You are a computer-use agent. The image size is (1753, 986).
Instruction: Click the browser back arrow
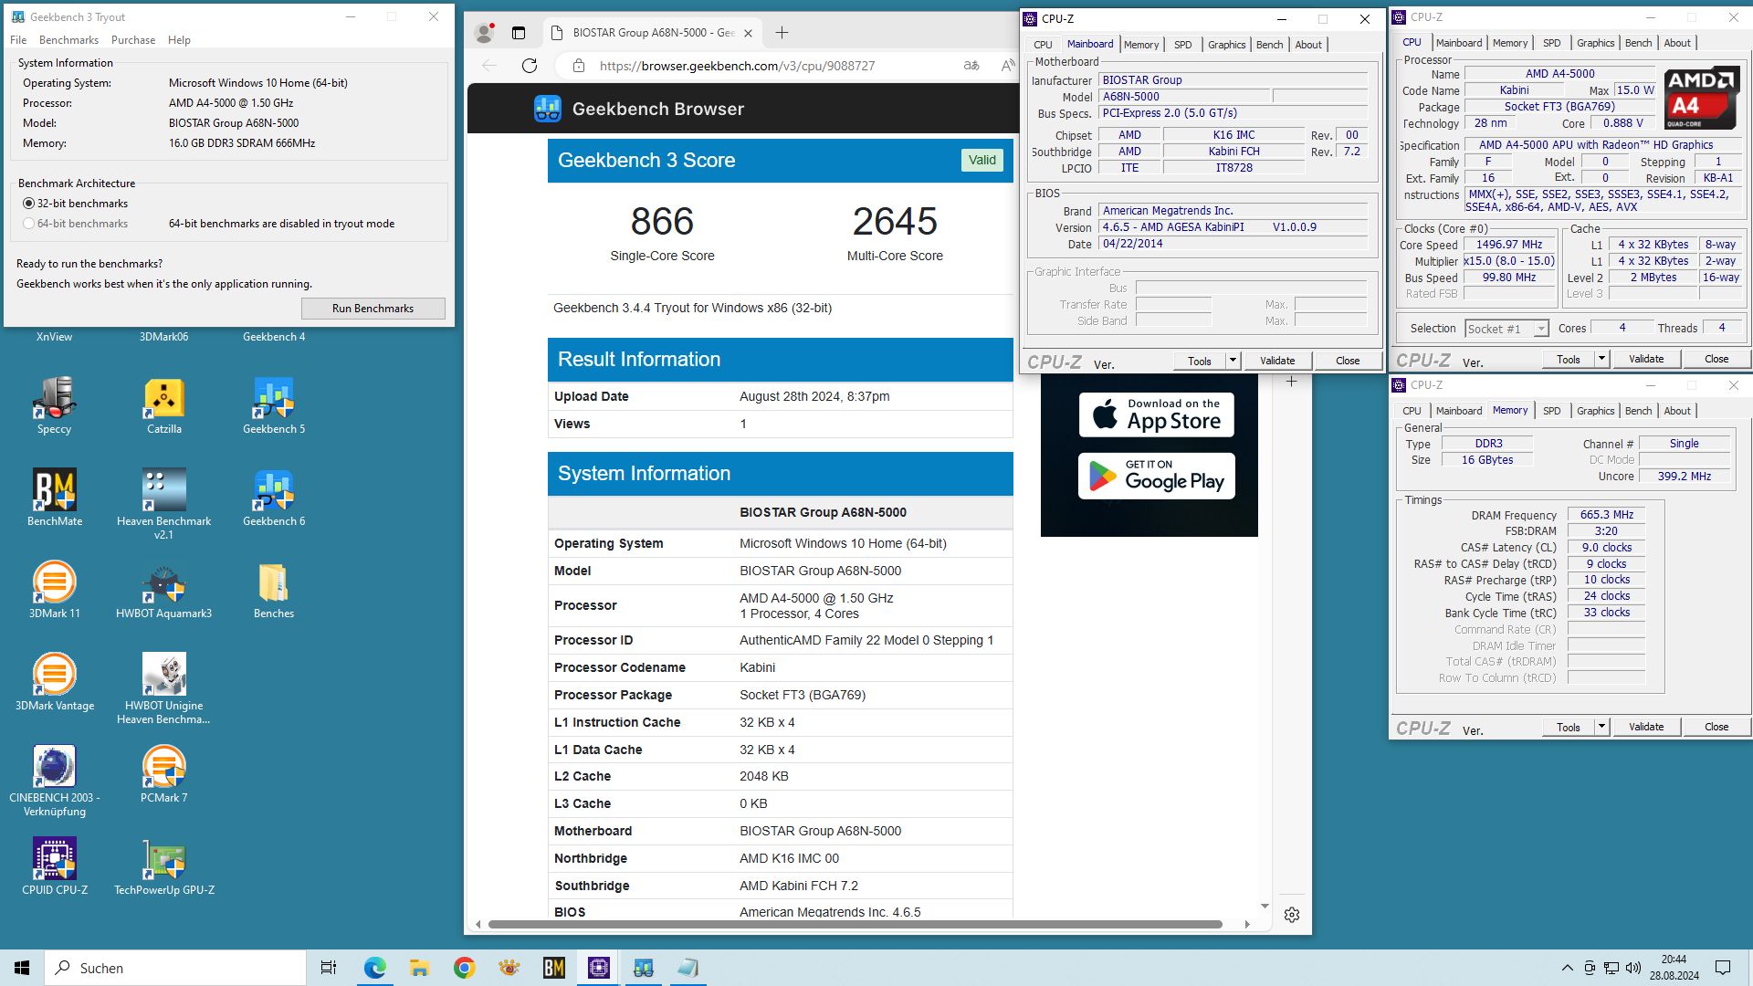click(x=489, y=66)
